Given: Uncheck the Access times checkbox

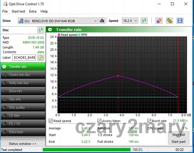Looking at the screenshot, I should [99, 121].
